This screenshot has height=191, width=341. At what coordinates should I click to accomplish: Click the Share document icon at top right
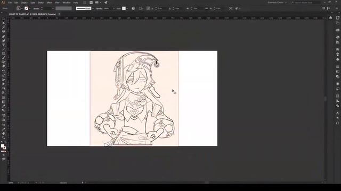pos(337,18)
